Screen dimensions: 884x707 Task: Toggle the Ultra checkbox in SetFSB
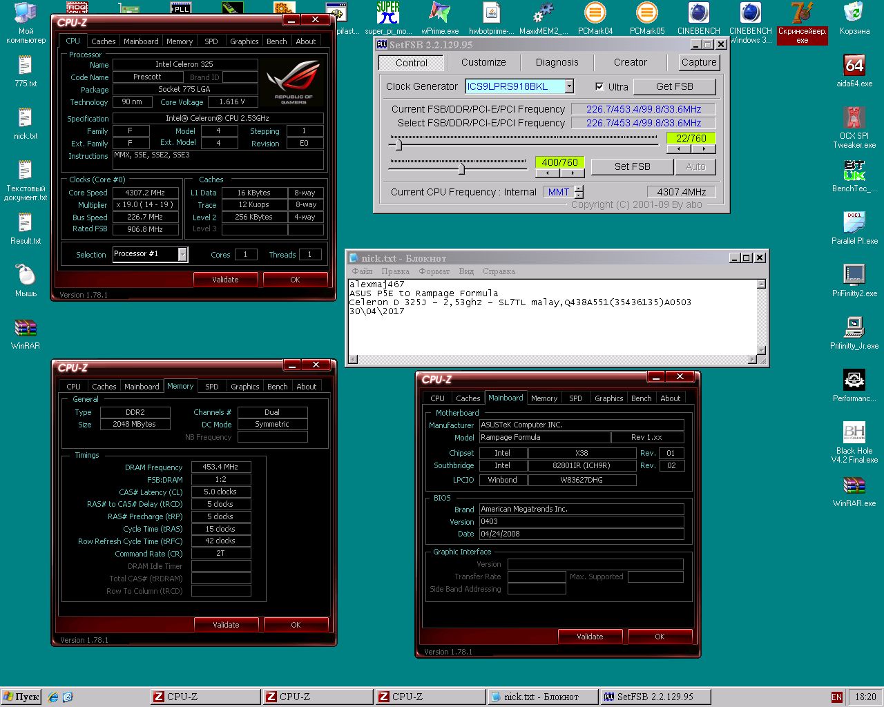pyautogui.click(x=599, y=86)
